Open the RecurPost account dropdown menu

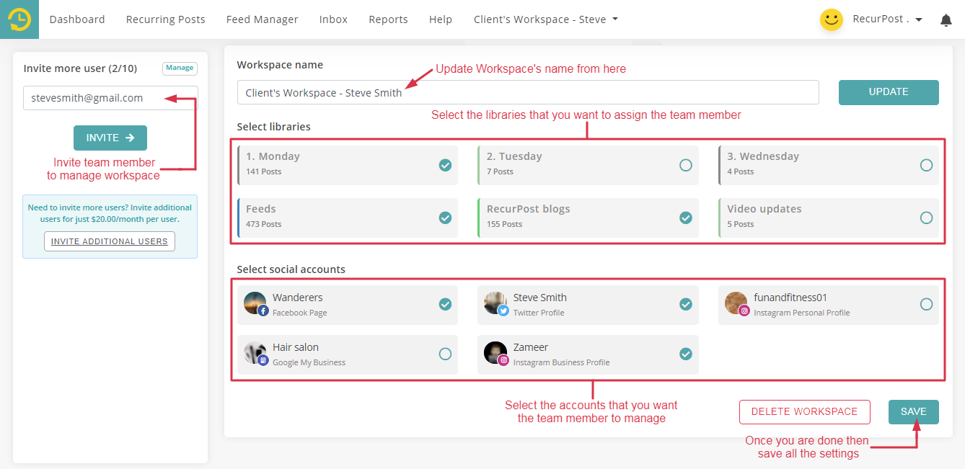(x=887, y=19)
